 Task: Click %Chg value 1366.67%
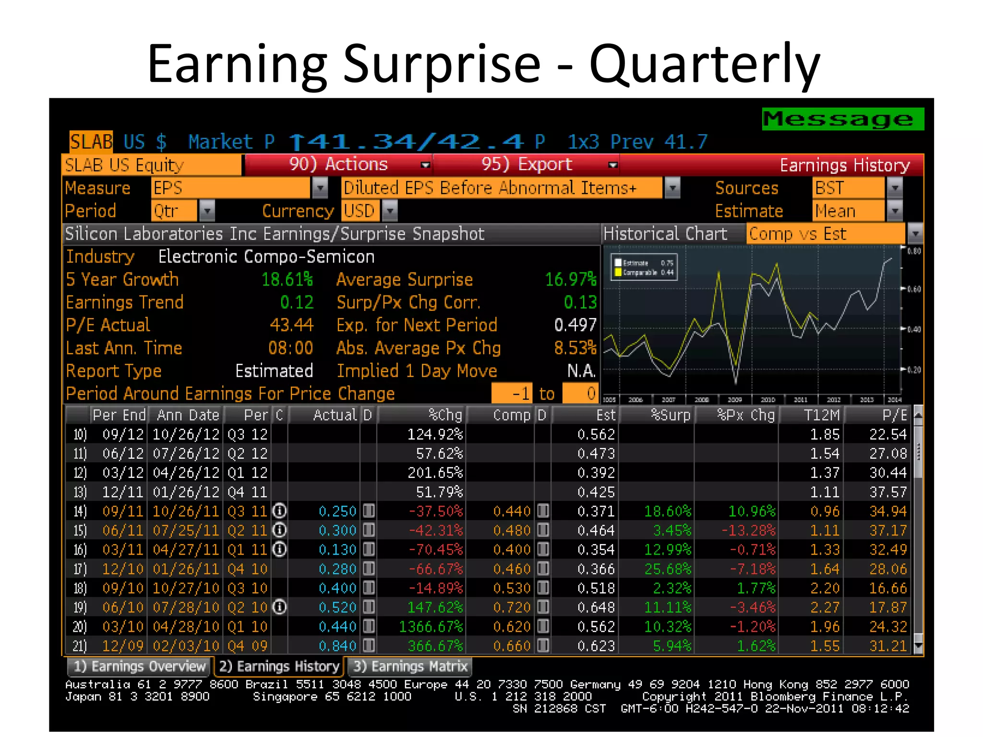[431, 627]
